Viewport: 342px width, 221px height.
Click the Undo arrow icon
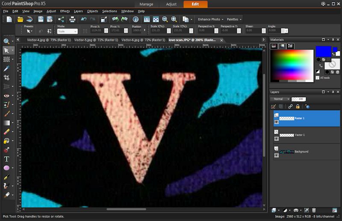pyautogui.click(x=83, y=19)
